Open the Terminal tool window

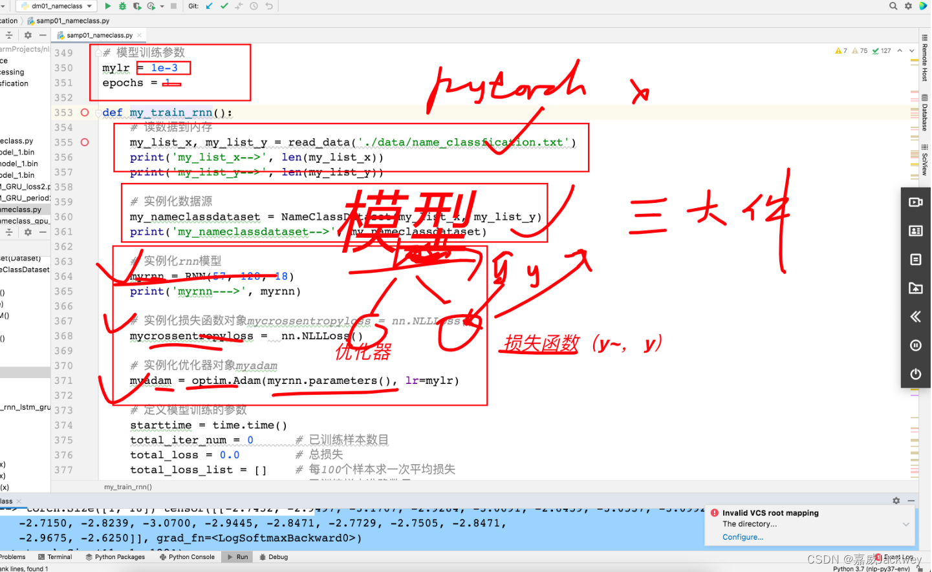pyautogui.click(x=55, y=557)
